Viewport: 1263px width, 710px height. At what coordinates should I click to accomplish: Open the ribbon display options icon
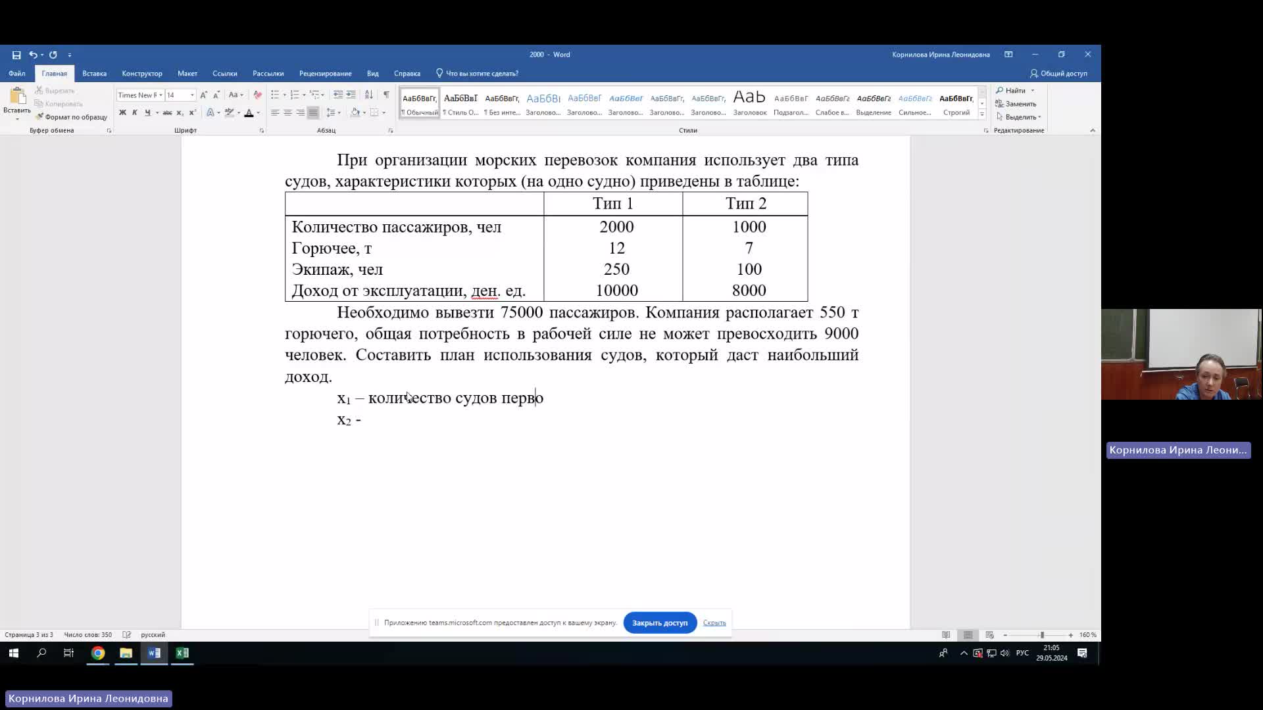click(1008, 55)
